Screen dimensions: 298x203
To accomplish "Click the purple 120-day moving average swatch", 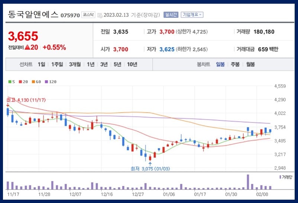I will coord(46,82).
